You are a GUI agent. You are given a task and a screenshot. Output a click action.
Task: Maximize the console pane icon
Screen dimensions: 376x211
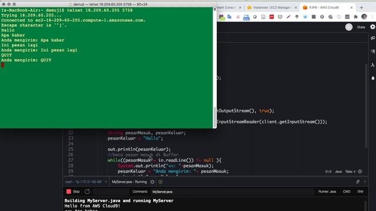click(358, 182)
